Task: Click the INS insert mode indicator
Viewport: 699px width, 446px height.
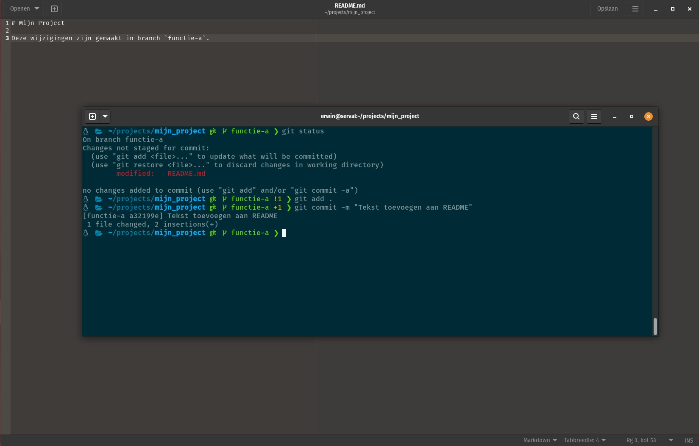Action: (x=689, y=440)
